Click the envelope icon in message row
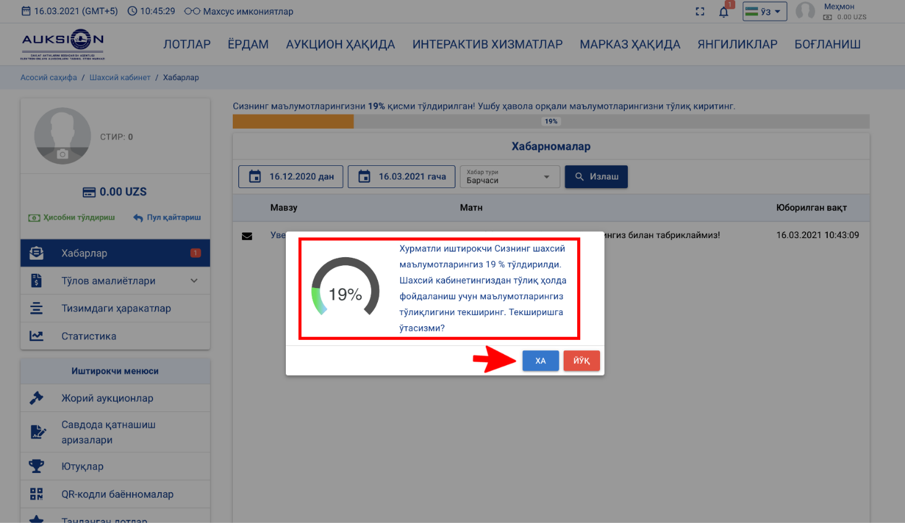905x523 pixels. point(247,236)
